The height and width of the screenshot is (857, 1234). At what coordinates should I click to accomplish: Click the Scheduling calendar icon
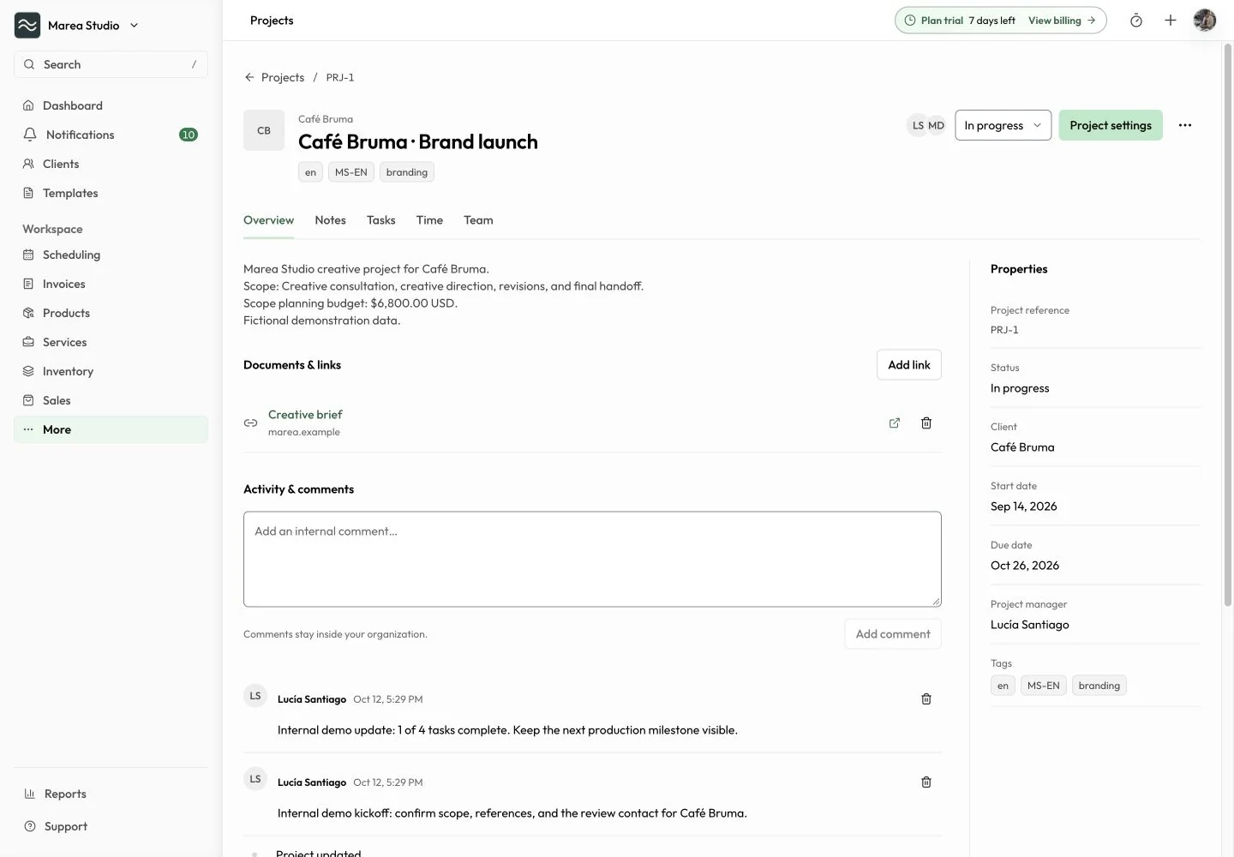pyautogui.click(x=28, y=255)
